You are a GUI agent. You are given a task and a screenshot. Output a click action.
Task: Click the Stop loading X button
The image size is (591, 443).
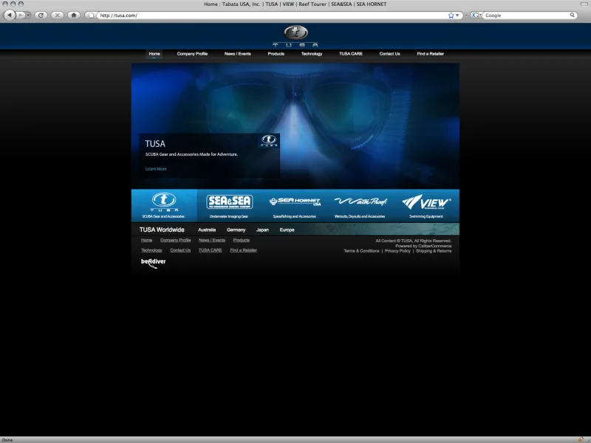[58, 15]
